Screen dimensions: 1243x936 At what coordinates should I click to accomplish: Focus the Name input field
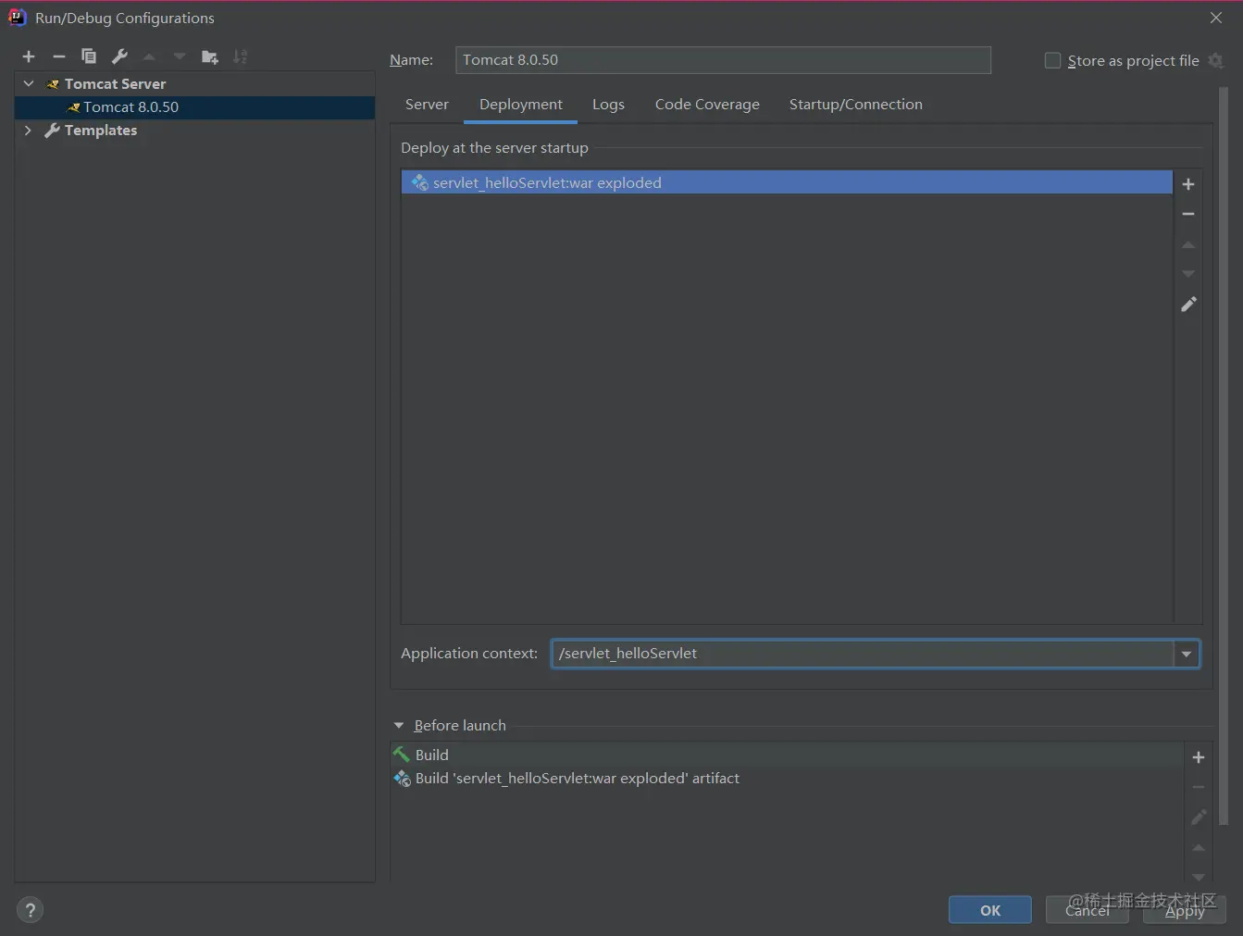click(723, 60)
